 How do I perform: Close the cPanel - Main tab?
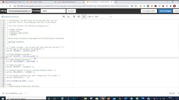(x=55, y=2)
